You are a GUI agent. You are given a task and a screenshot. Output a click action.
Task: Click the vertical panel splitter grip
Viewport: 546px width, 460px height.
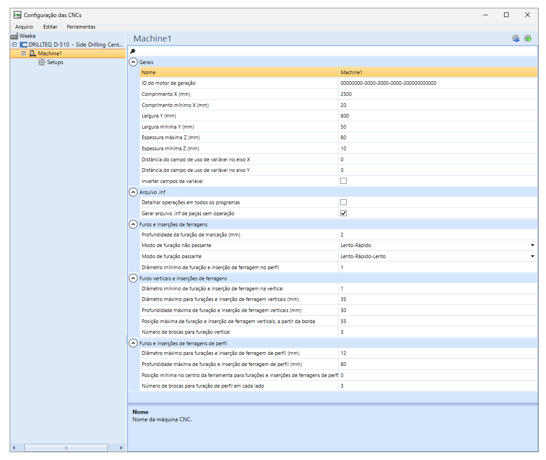(x=126, y=340)
